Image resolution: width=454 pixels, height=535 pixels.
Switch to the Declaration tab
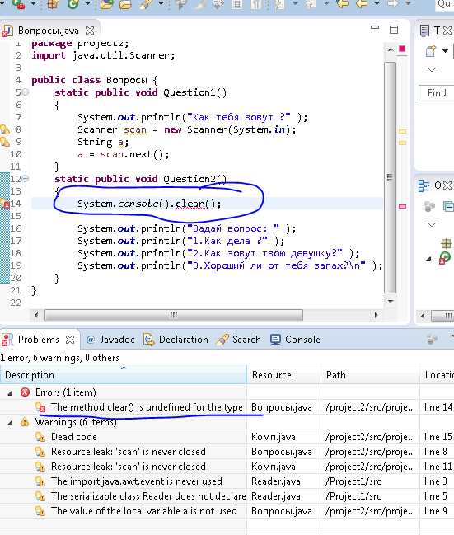pyautogui.click(x=176, y=340)
